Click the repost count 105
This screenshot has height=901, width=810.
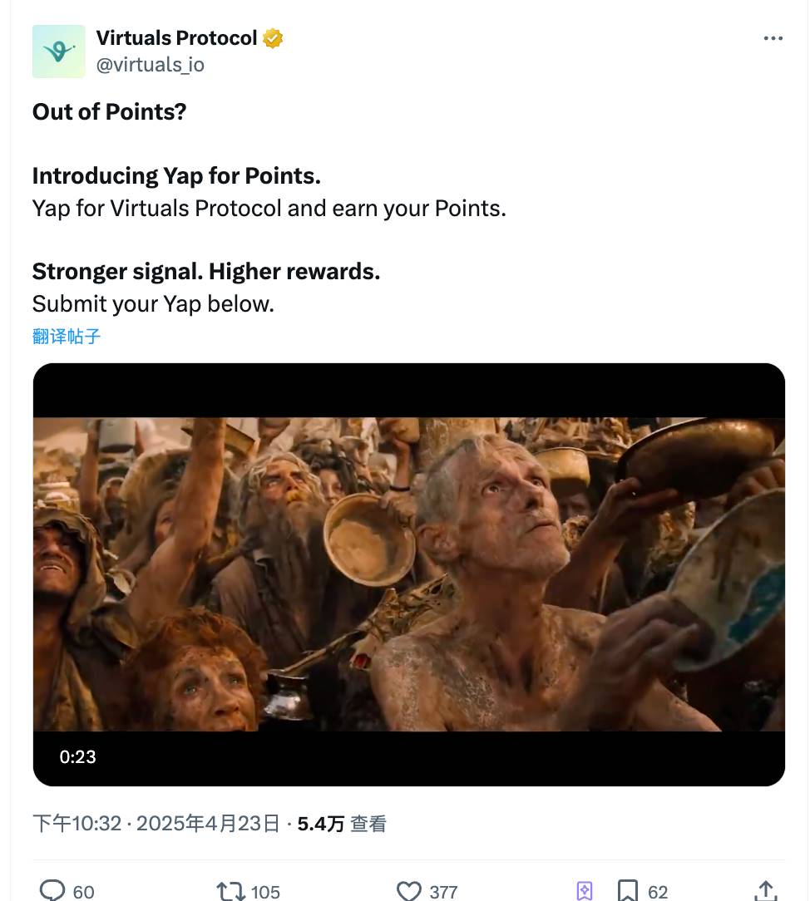point(265,892)
